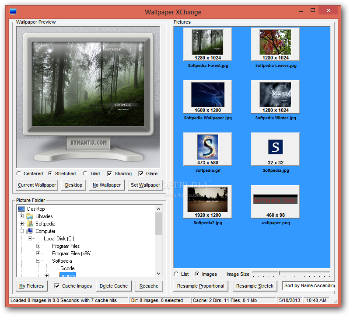This screenshot has width=350, height=316.
Task: Select Softpedia.jpg 32 x 32 thumbnail
Action: pyautogui.click(x=276, y=149)
